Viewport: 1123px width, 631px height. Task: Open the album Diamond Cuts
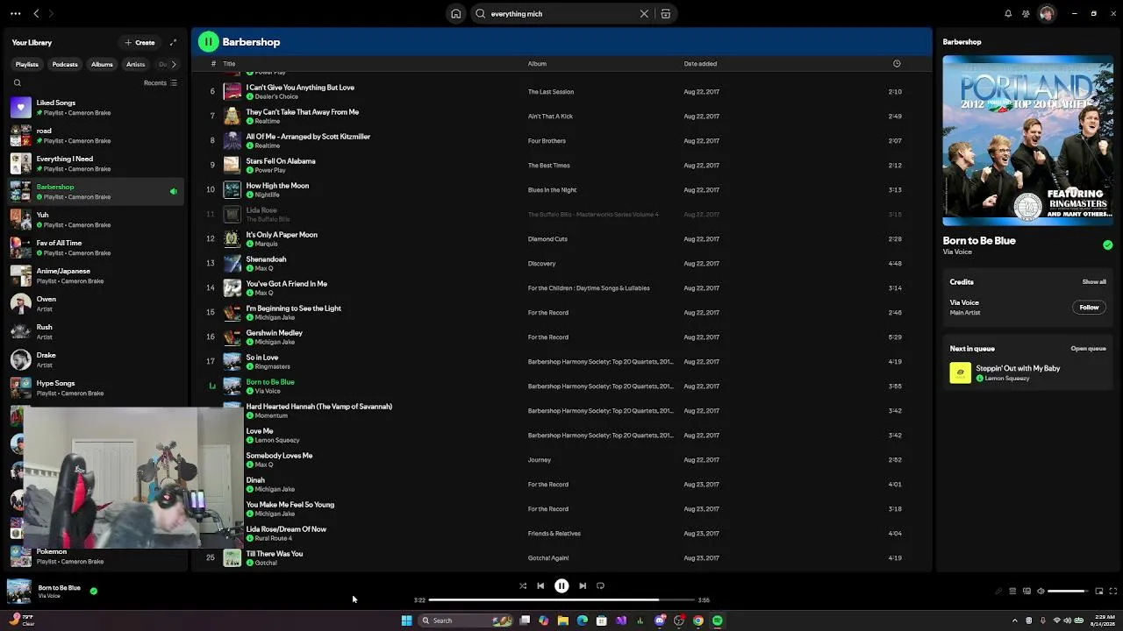(x=547, y=239)
